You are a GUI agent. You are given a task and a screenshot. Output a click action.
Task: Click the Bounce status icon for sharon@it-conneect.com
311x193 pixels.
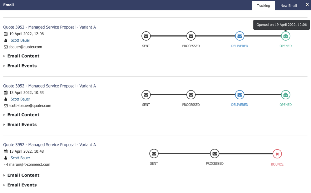pos(277,154)
